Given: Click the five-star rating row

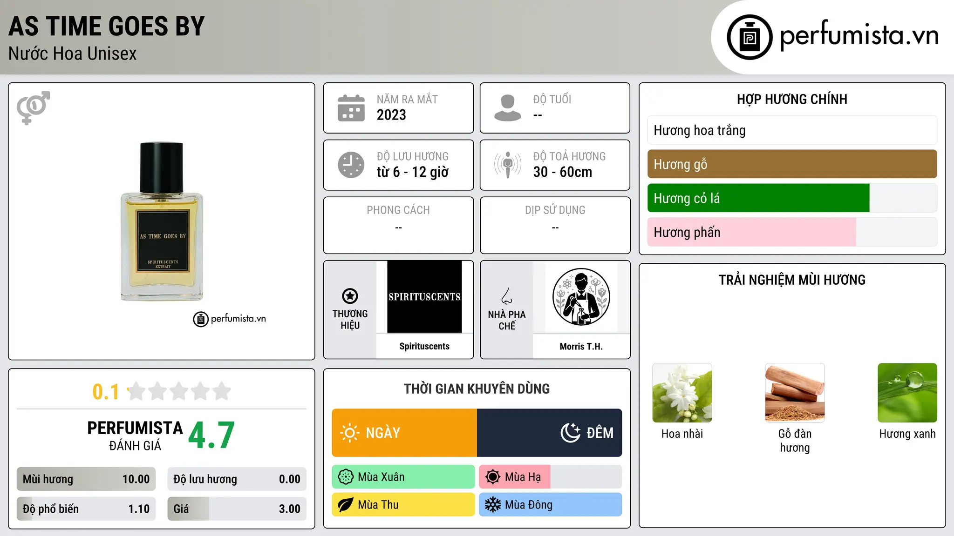Looking at the screenshot, I should [179, 391].
